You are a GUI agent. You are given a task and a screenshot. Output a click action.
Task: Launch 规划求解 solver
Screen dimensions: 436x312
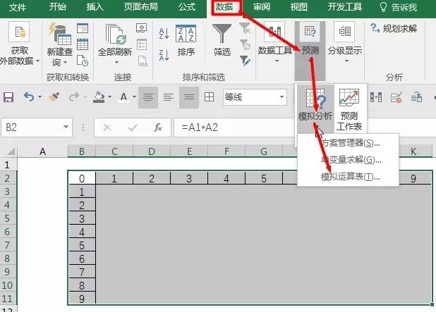click(394, 29)
